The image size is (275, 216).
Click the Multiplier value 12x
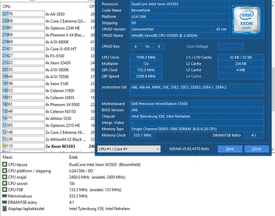click(146, 63)
